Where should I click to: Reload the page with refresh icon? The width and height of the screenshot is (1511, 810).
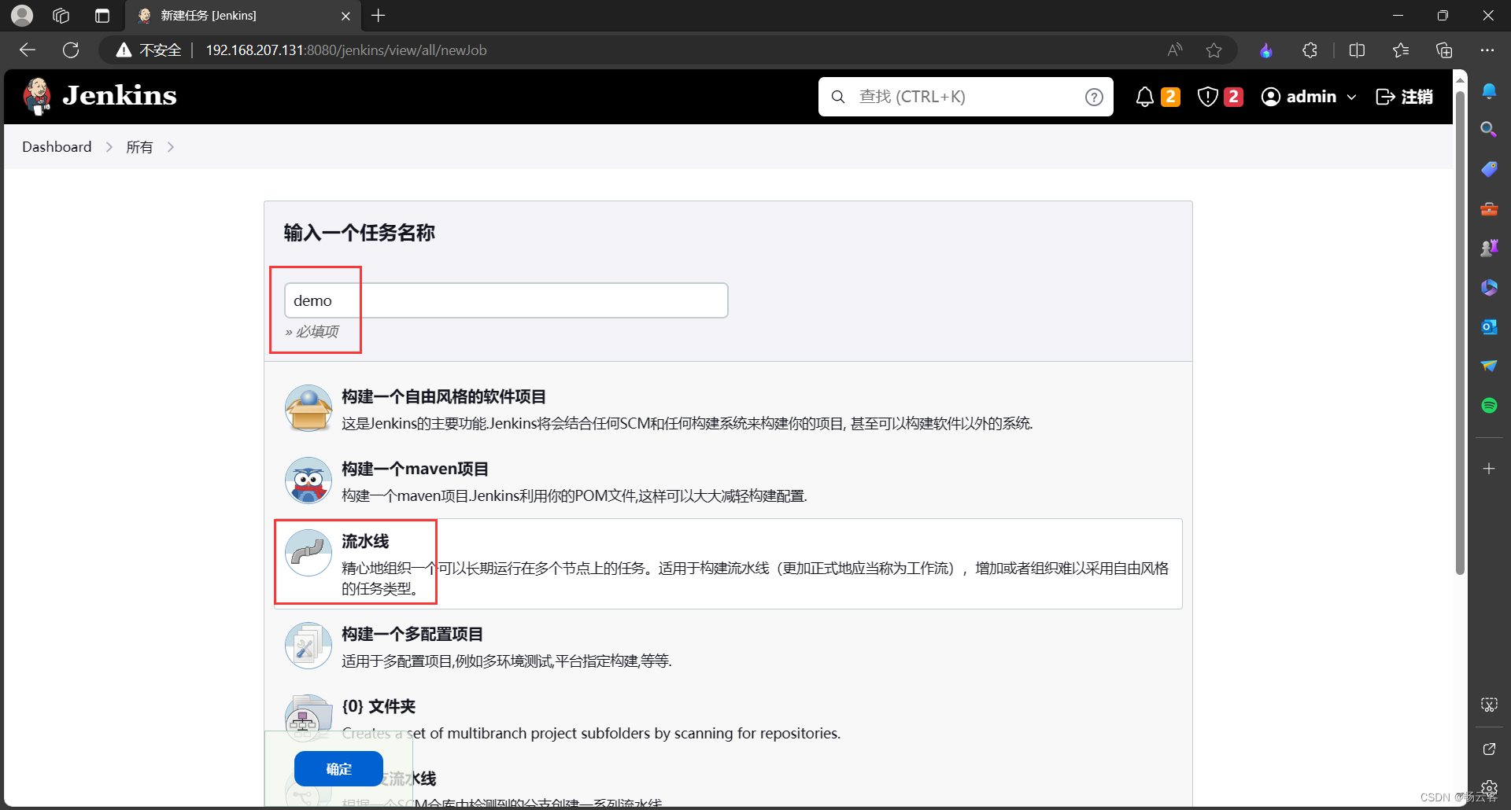(71, 50)
